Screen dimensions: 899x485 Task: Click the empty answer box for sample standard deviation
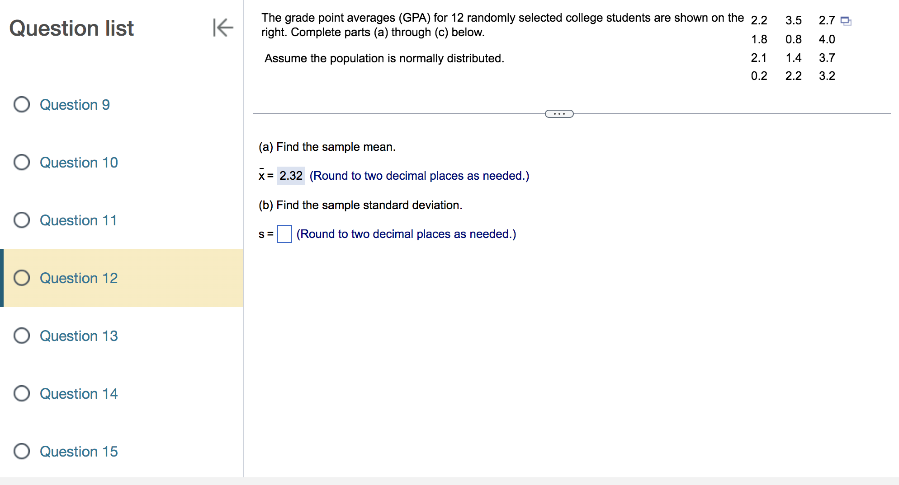coord(284,234)
